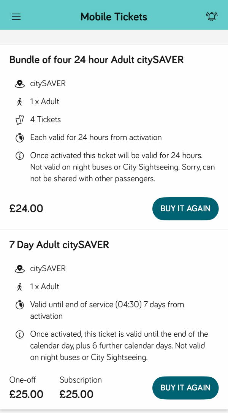
Task: Click walking person icon in 7 Day ticket
Action: 19,287
